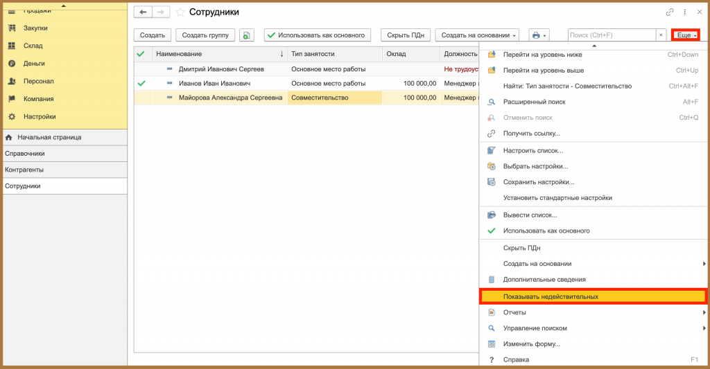Choose Найти: Тип занятости - Совместительство

tap(594, 87)
